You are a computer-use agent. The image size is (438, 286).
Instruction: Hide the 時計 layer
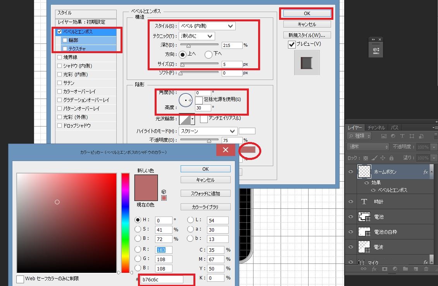(351, 201)
